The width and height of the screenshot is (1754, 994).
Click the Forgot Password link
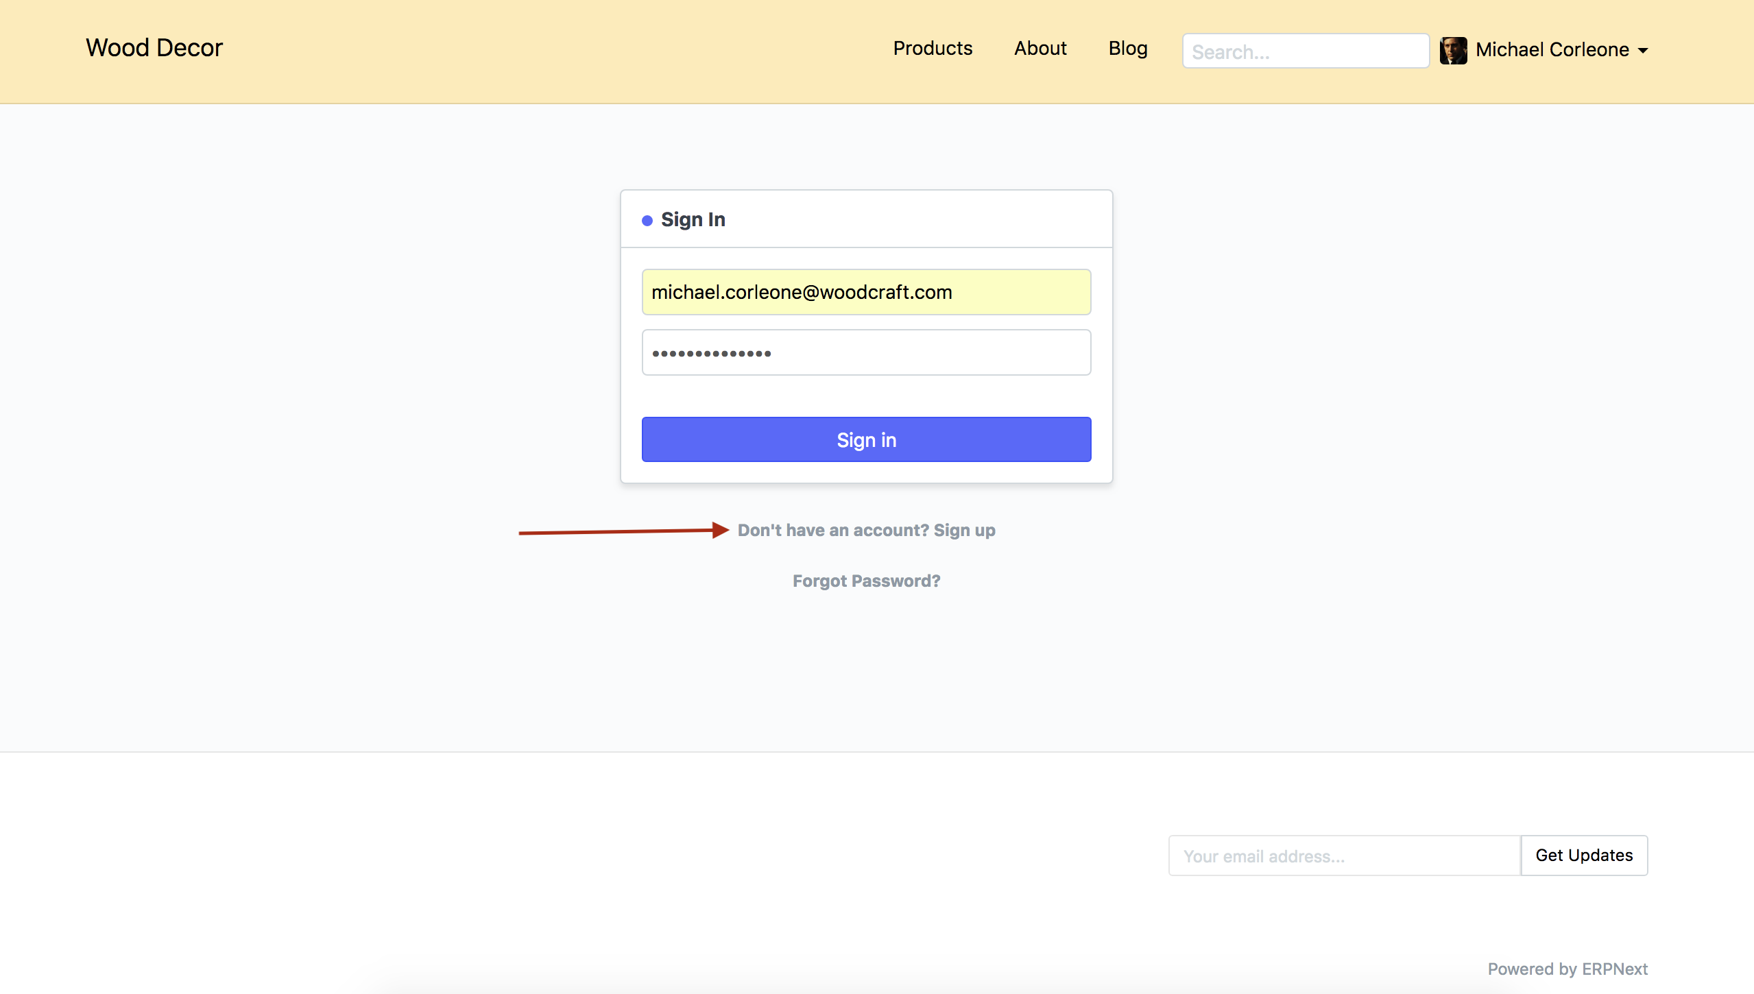tap(866, 581)
